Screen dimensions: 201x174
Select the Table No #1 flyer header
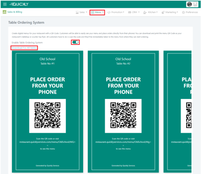tap(48, 61)
